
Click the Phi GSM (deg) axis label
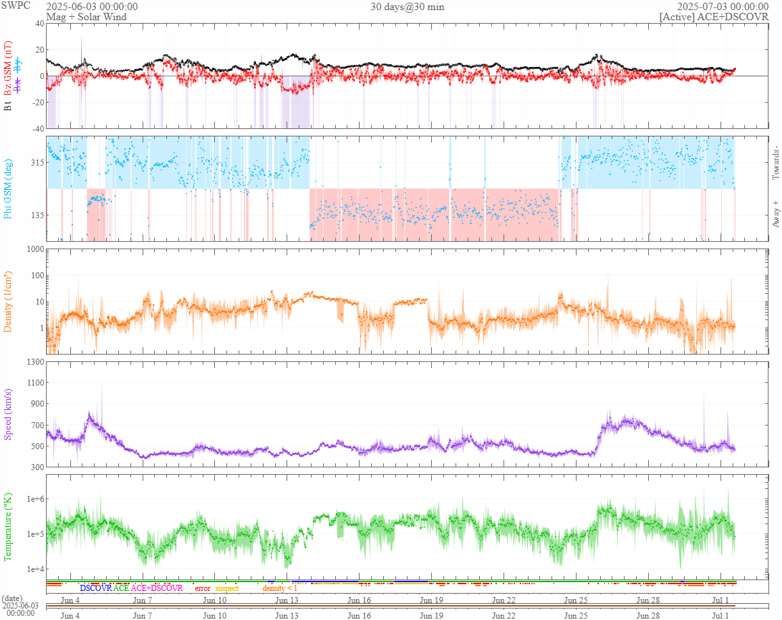[x=7, y=189]
